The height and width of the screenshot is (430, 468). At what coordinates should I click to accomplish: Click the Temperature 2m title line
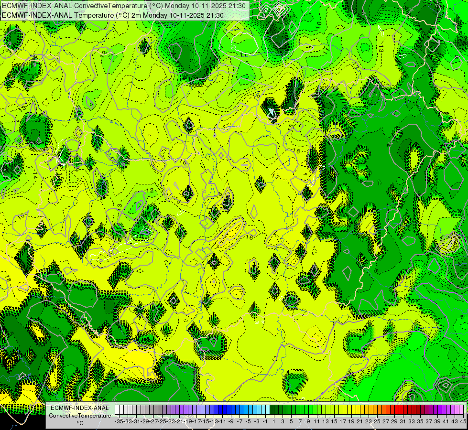[x=112, y=15]
